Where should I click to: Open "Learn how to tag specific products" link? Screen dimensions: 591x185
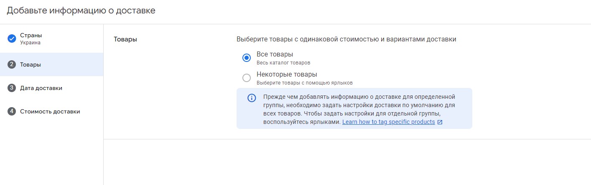click(x=388, y=122)
